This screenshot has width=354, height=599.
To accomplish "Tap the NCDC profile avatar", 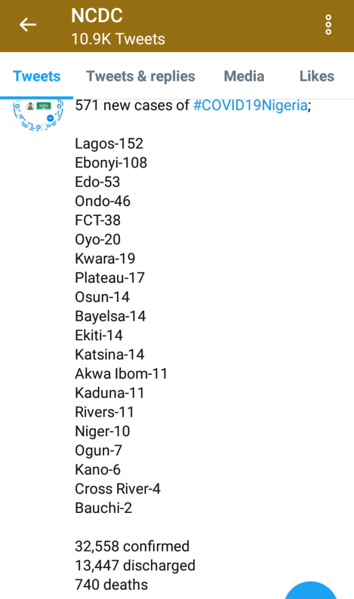I will pos(38,114).
